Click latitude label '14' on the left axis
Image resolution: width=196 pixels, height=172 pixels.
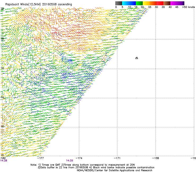(2, 97)
